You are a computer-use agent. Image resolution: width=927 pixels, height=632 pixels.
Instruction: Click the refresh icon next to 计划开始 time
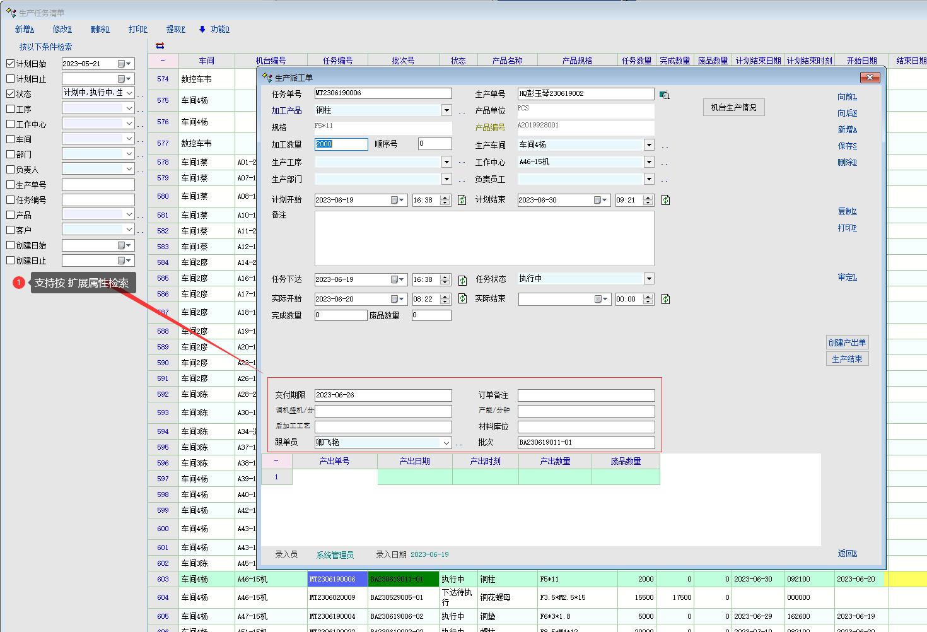tap(462, 200)
